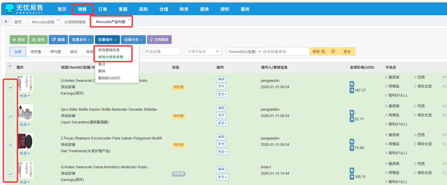447x185 pixels.
Task: Click the blue 编辑 pencil toolbar button
Action: pos(58,40)
